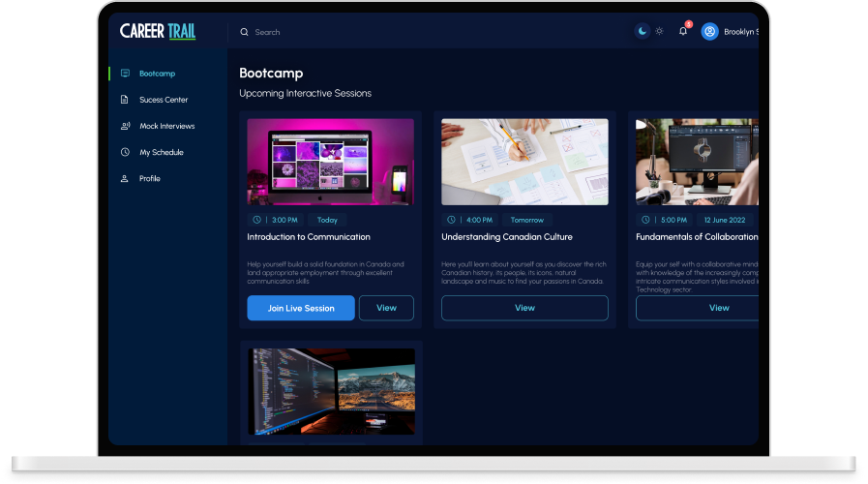Open Sucess Center from the sidebar
The width and height of the screenshot is (868, 484).
coord(164,100)
